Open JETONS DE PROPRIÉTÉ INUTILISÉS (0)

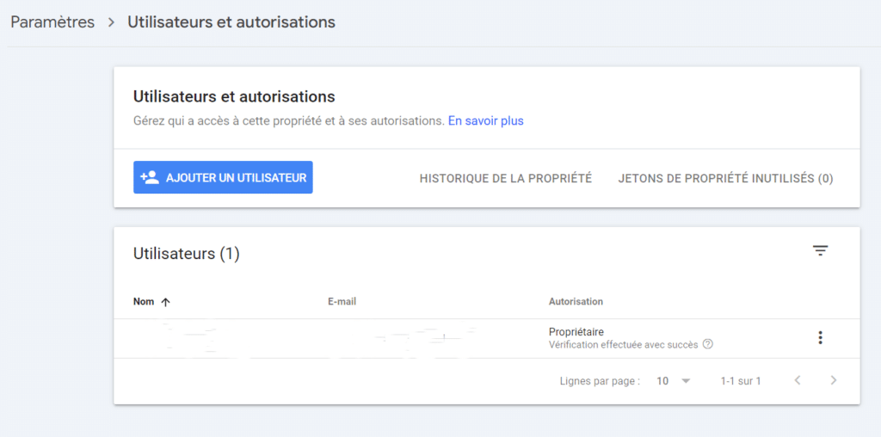[x=725, y=178]
